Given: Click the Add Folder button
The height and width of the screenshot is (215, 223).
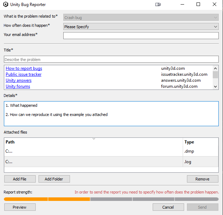Looking at the screenshot, I should (54, 179).
